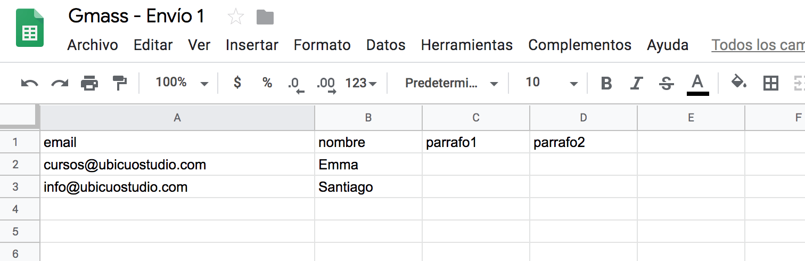Click the redo arrow icon
This screenshot has height=261, width=805.
60,83
